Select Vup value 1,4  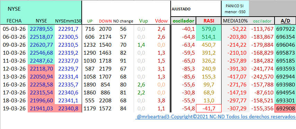[141, 45]
